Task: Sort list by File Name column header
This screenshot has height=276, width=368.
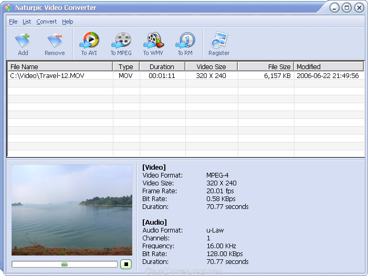Action: [60, 67]
